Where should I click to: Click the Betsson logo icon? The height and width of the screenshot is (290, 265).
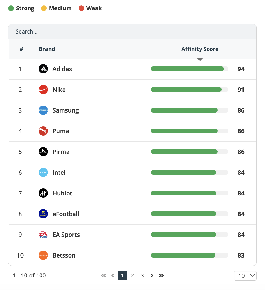coord(43,255)
